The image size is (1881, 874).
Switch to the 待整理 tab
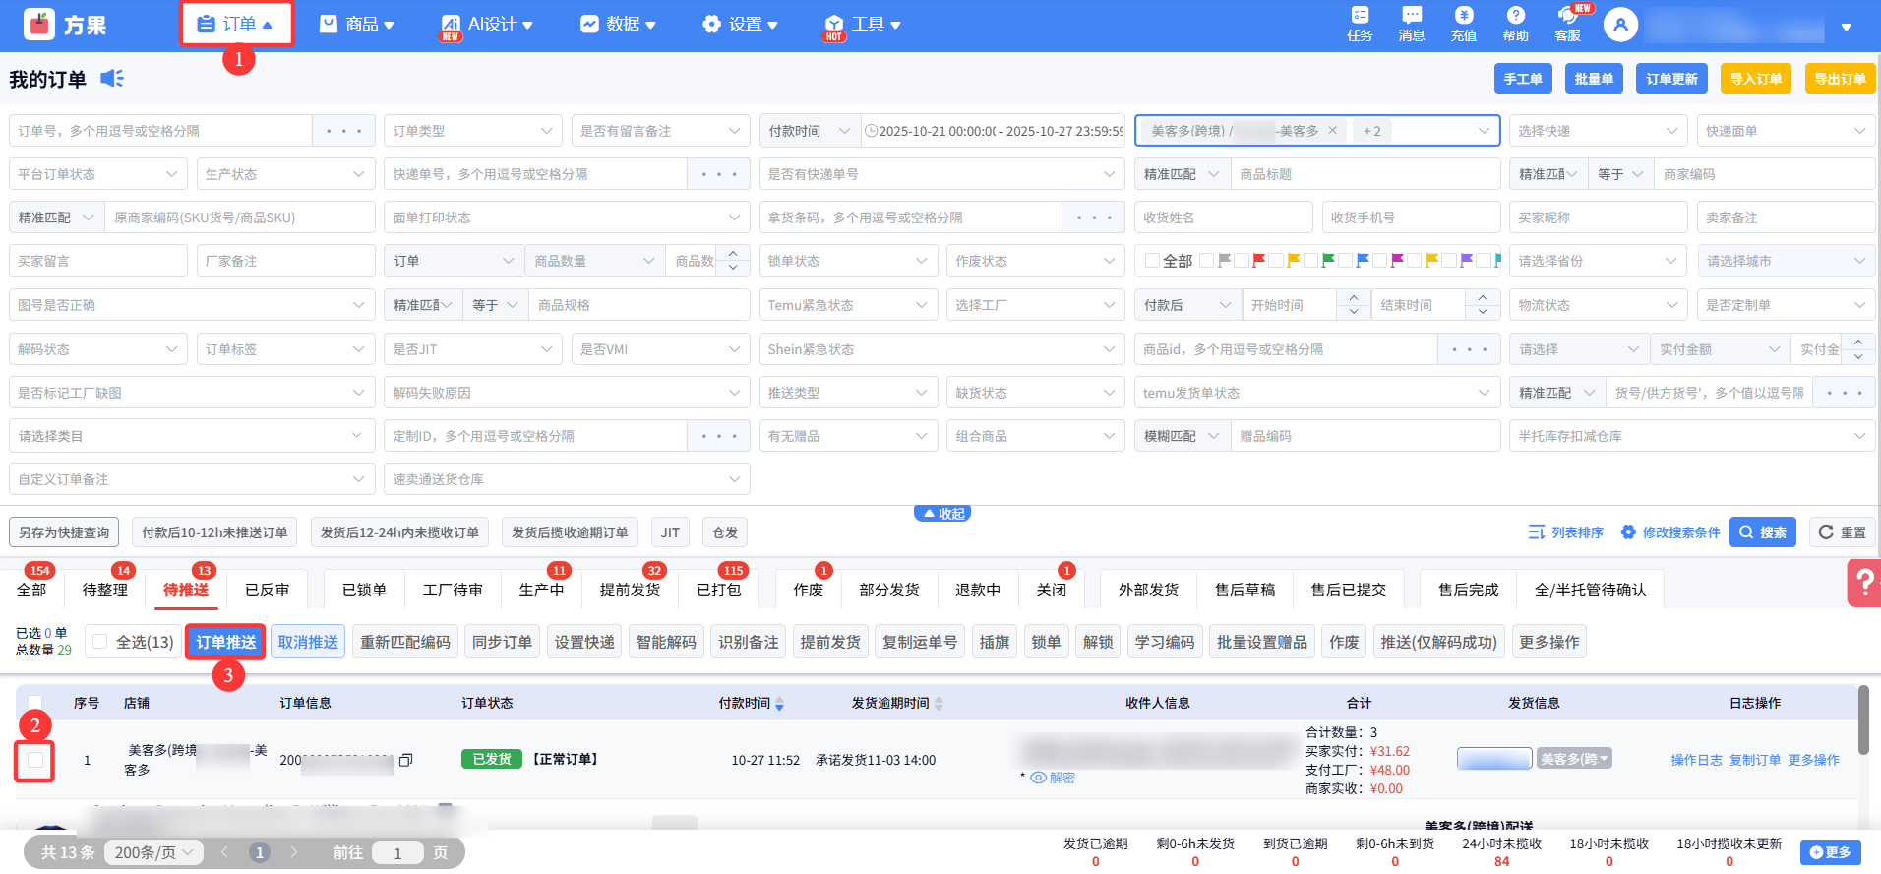[x=105, y=590]
